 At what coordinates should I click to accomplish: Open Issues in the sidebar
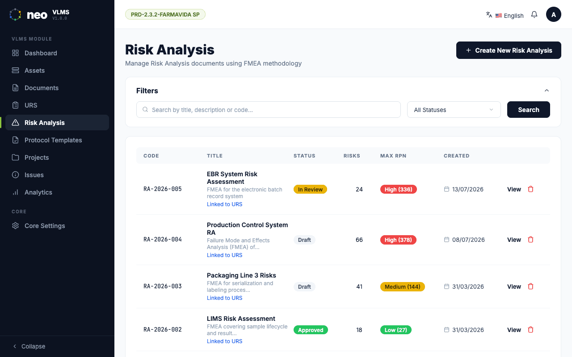pos(57,175)
